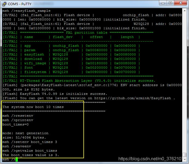Screen dimensions: 189x164
Task: Maximize the COM5 PuTTY window
Action: point(170,3)
